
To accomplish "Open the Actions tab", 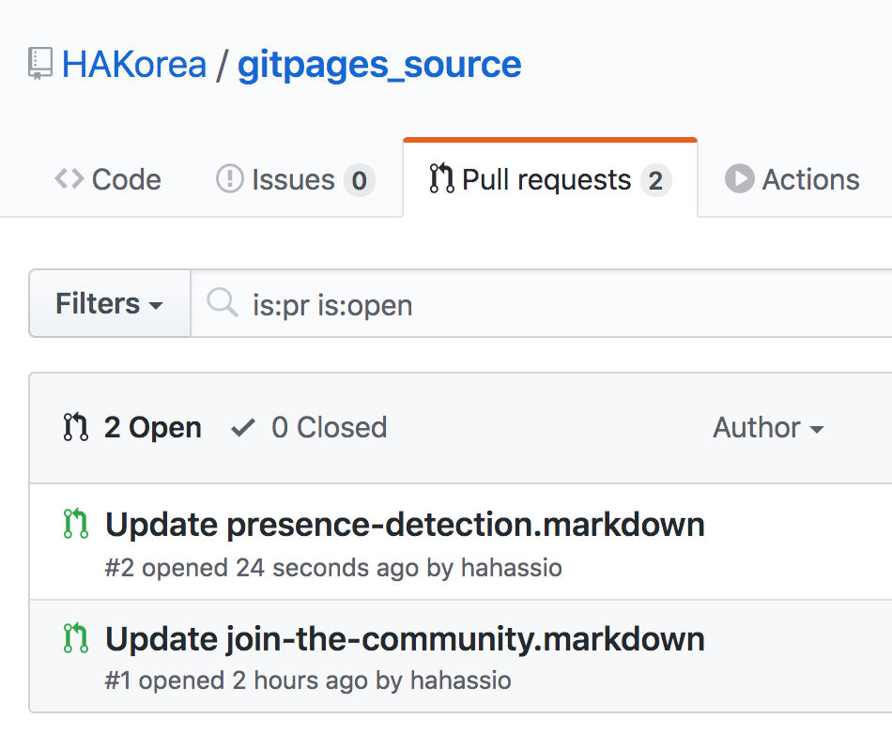I will pyautogui.click(x=792, y=179).
